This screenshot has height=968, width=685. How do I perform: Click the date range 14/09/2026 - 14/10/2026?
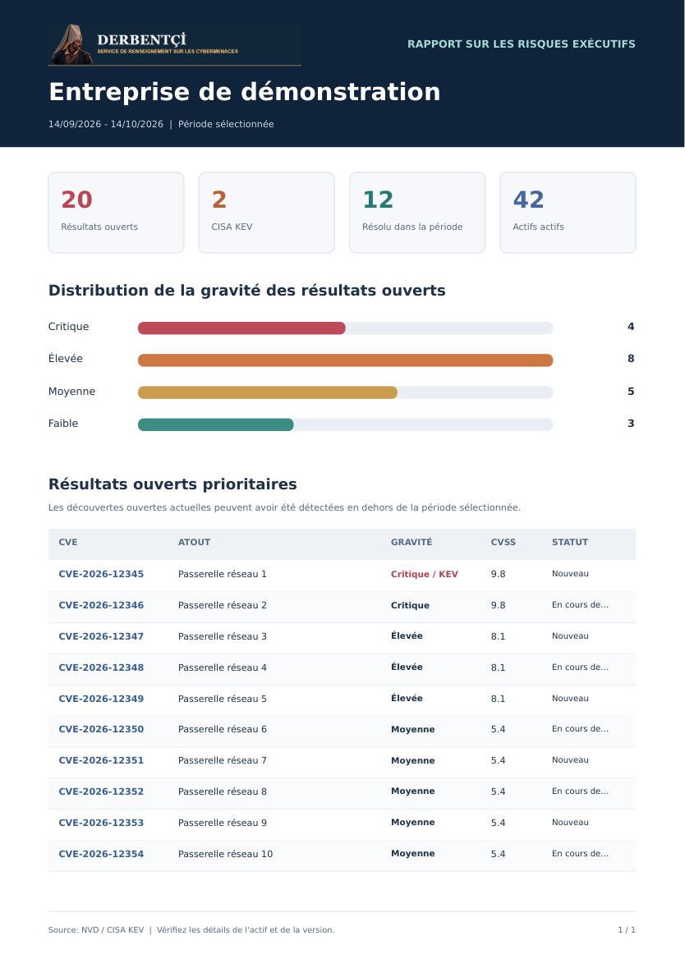click(106, 124)
